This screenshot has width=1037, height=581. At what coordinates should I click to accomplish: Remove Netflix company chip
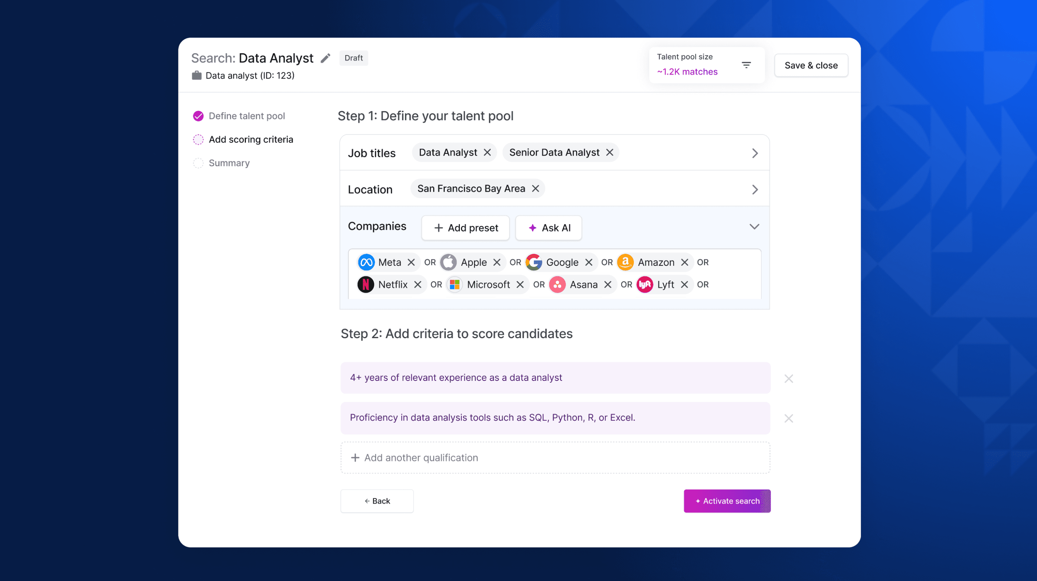(x=418, y=284)
